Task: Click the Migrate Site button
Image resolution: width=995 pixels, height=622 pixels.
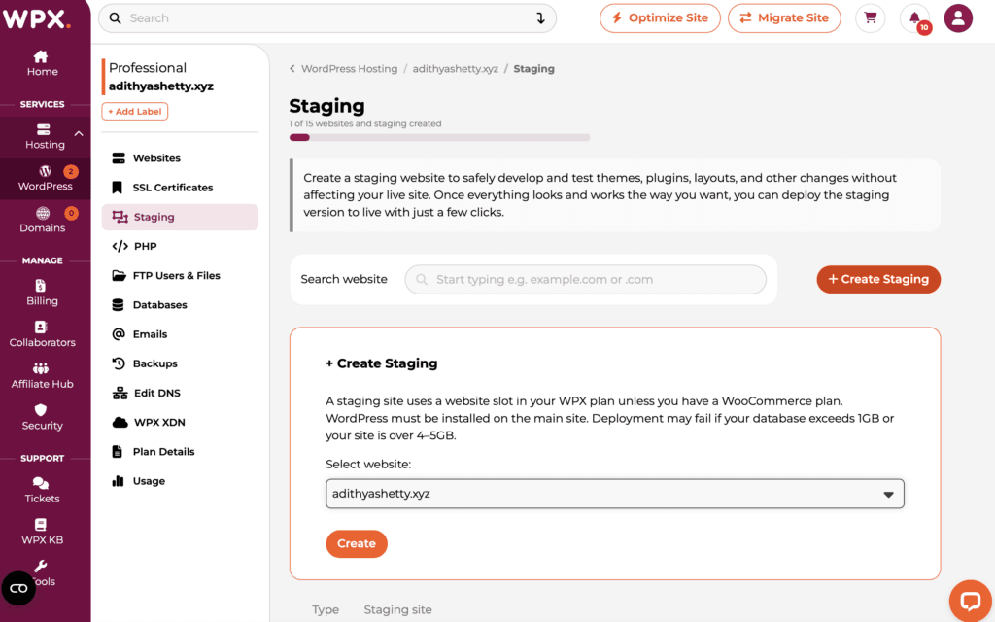Action: (x=784, y=17)
